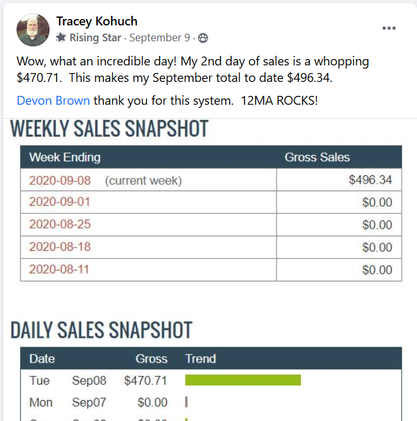Click the Weekly Sales Snapshot image heading

[x=109, y=129]
